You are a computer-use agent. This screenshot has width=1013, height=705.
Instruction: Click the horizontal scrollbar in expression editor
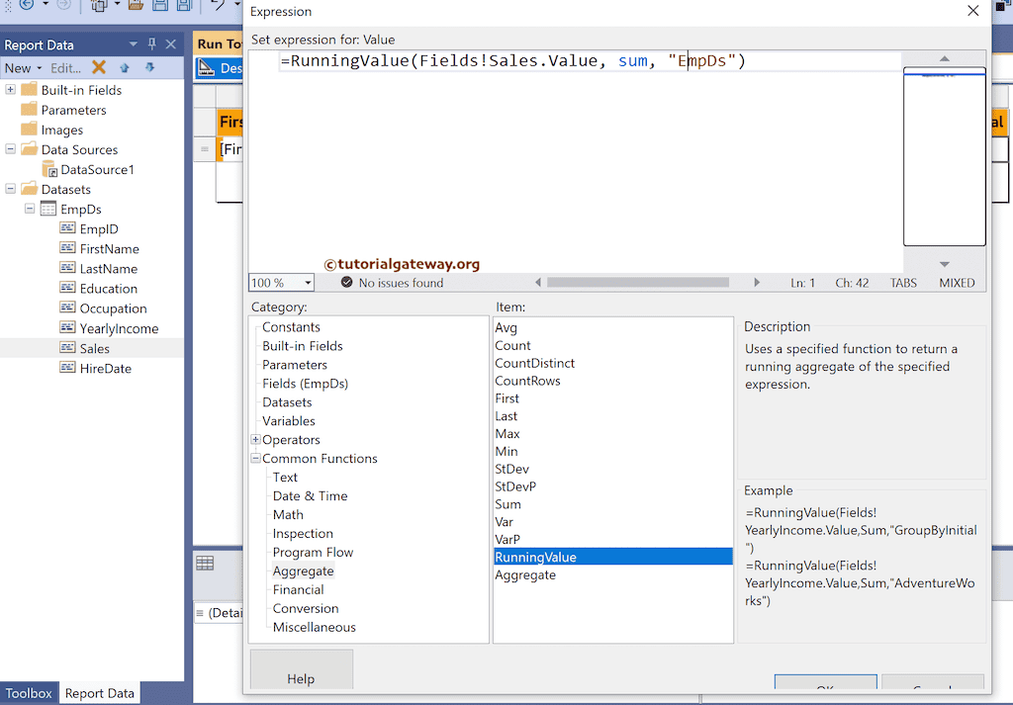pyautogui.click(x=643, y=283)
